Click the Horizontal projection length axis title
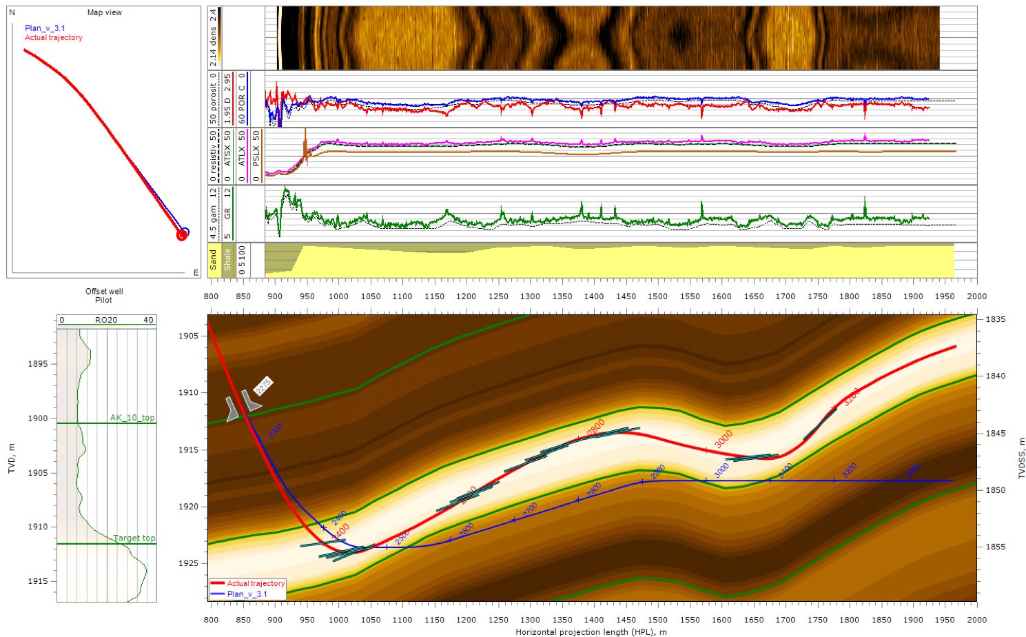The height and width of the screenshot is (637, 1026). point(591,631)
